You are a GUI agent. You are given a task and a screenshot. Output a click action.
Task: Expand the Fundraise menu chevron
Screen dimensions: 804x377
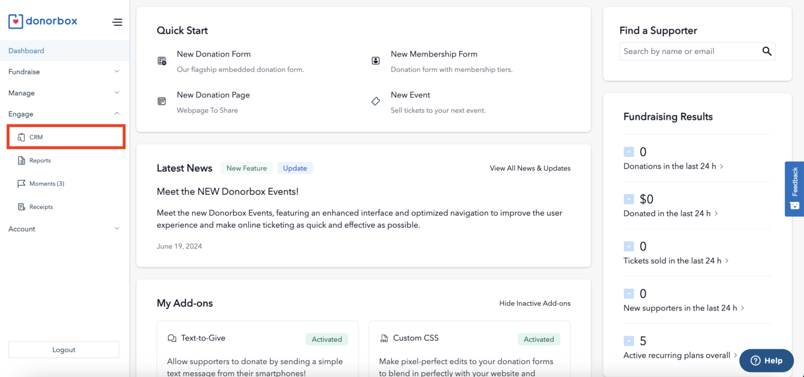(x=117, y=71)
